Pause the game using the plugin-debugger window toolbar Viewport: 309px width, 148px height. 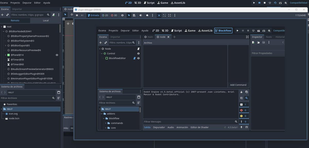coord(77,15)
